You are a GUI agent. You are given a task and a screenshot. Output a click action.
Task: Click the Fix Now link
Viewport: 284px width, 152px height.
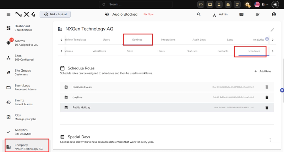pyautogui.click(x=148, y=15)
